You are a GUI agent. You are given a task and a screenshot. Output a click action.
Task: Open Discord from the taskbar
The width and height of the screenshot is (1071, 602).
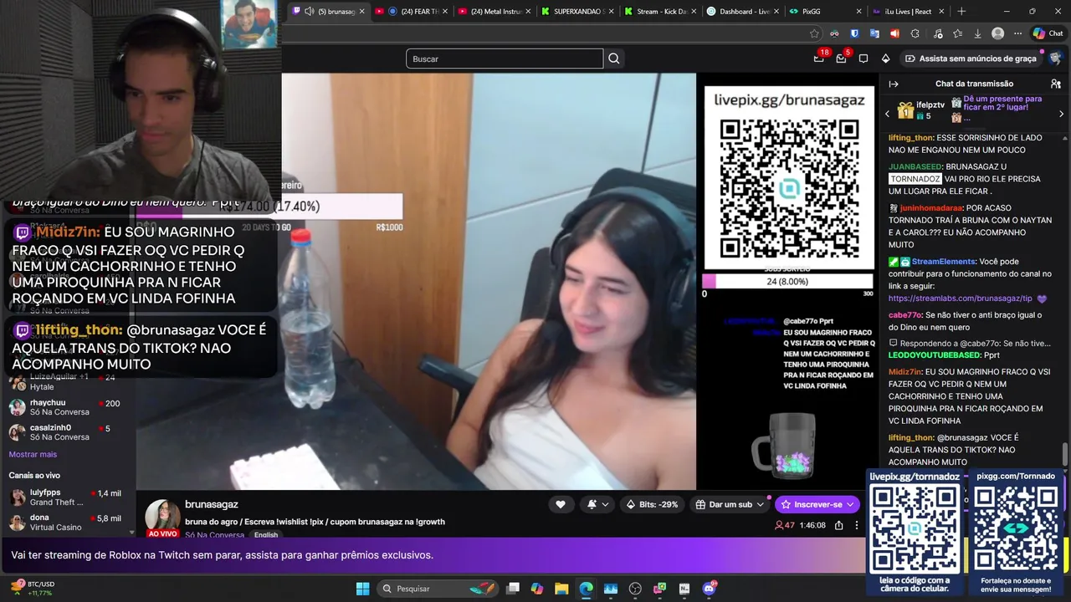[x=710, y=589]
